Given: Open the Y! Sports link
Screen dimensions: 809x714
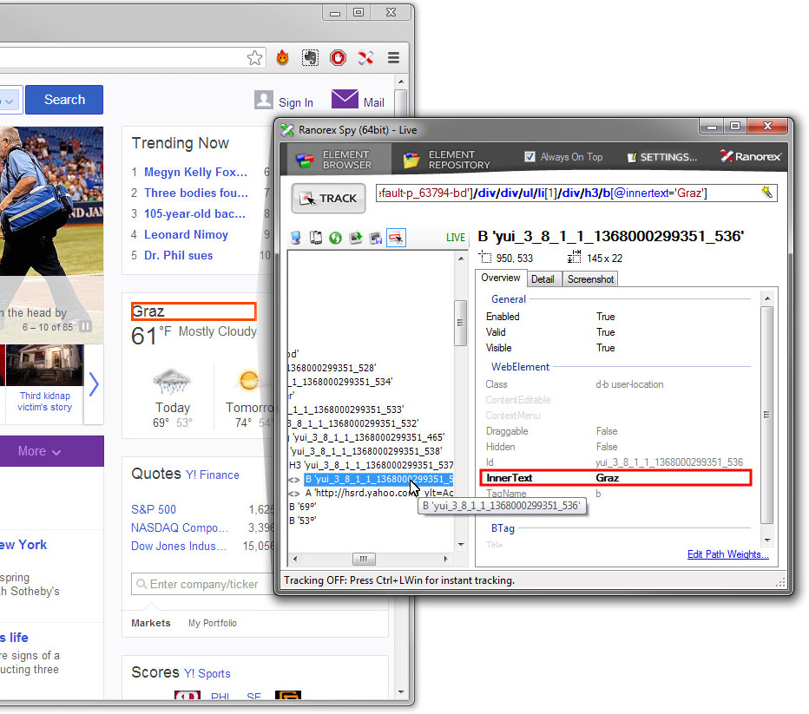Looking at the screenshot, I should (207, 673).
